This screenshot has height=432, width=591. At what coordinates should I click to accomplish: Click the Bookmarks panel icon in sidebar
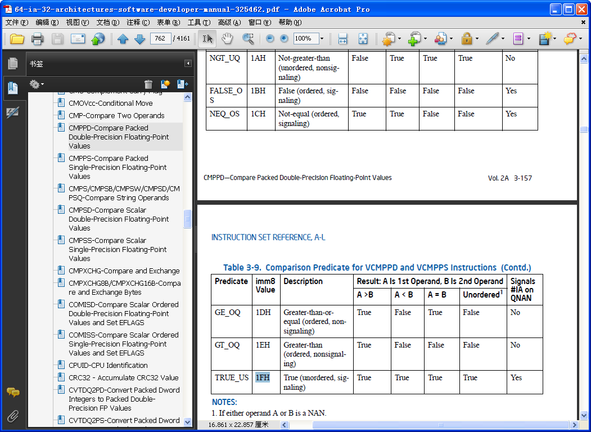click(13, 88)
